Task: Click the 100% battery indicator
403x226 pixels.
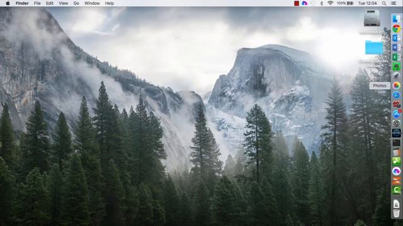Action: (x=345, y=3)
